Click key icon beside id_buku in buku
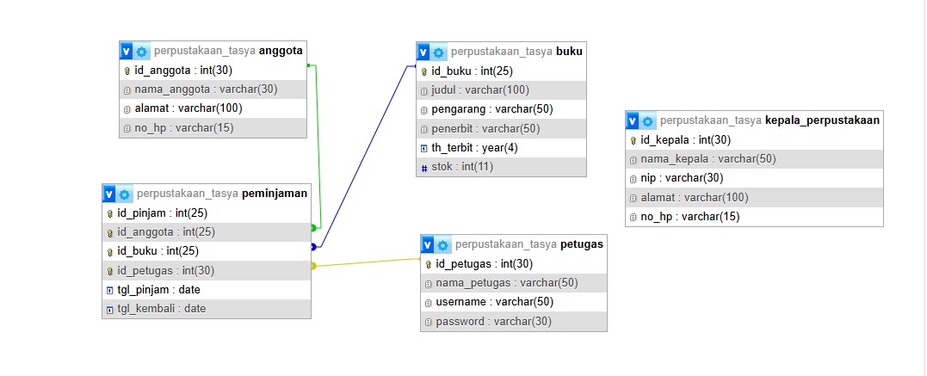927x376 pixels. [x=423, y=72]
